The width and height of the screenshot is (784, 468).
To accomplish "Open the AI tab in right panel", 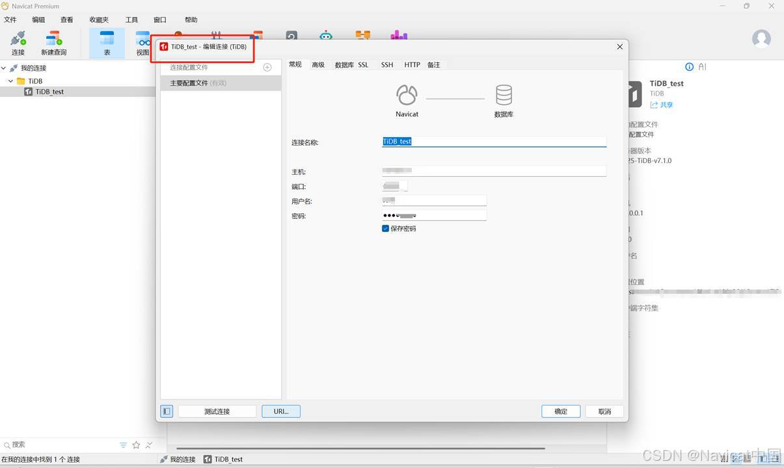I will tap(702, 67).
